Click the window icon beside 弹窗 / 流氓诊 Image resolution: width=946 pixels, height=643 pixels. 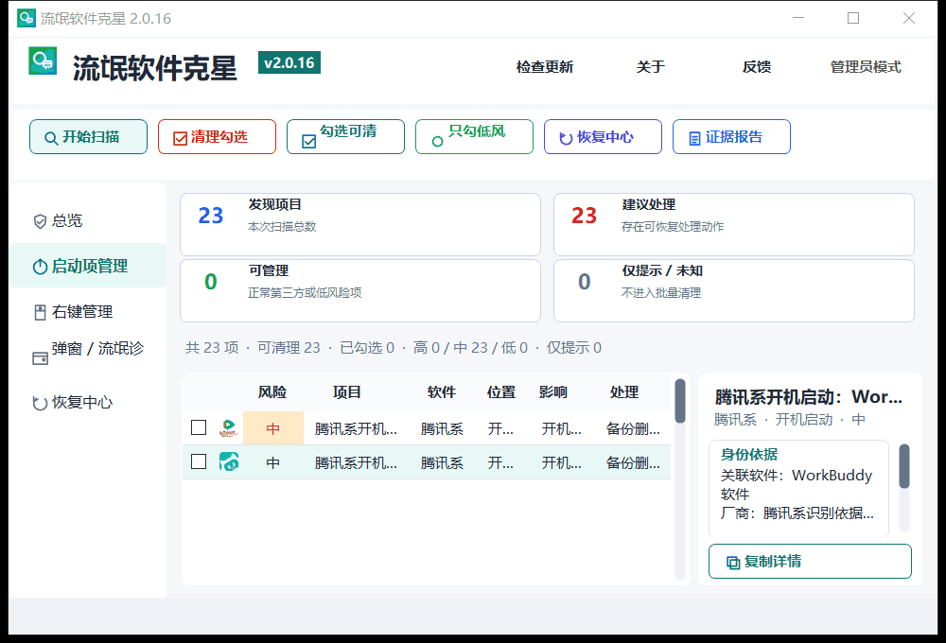pyautogui.click(x=40, y=358)
